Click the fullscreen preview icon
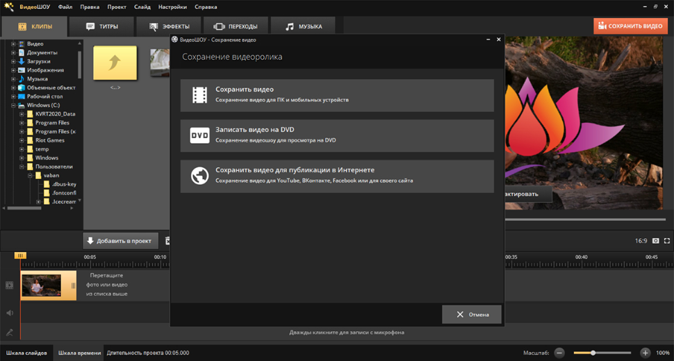Image resolution: width=674 pixels, height=361 pixels. 666,241
